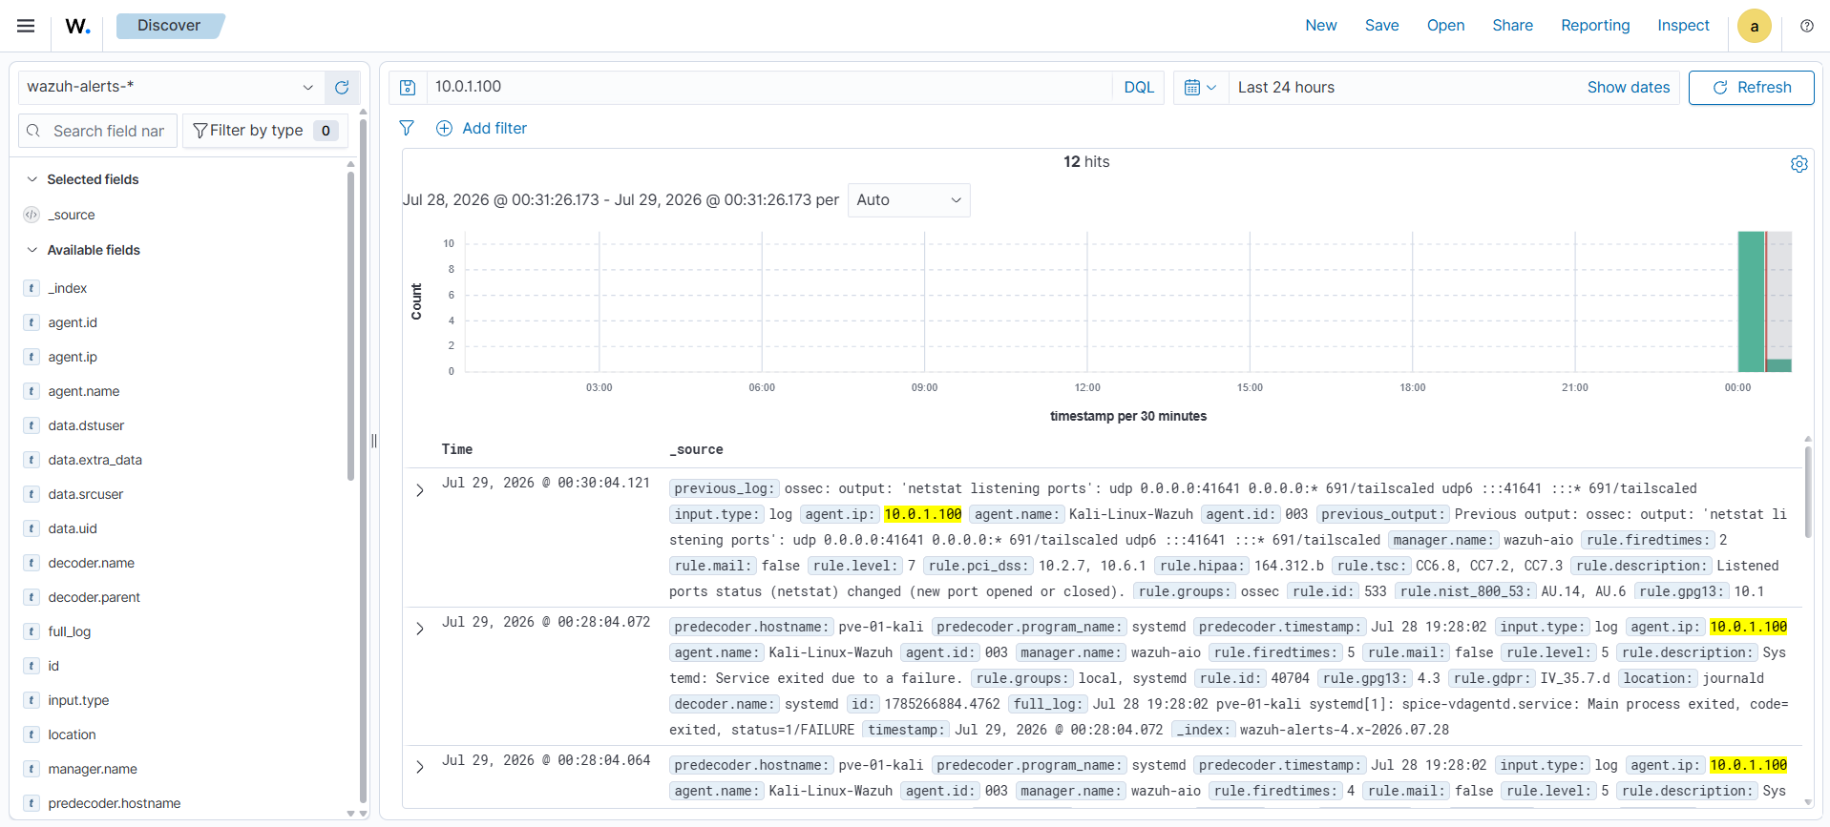Click type icon beside input.type field

point(32,700)
